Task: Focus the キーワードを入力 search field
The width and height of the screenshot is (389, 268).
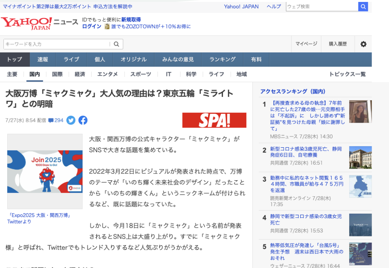Action: (x=57, y=44)
